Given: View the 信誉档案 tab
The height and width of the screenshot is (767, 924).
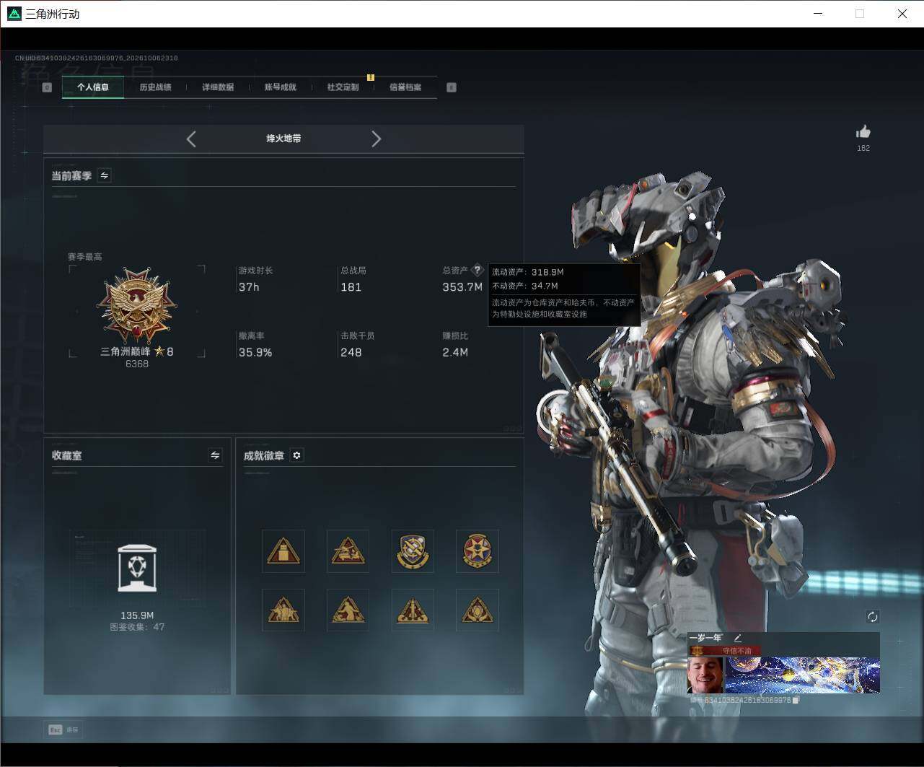Looking at the screenshot, I should click(x=405, y=87).
